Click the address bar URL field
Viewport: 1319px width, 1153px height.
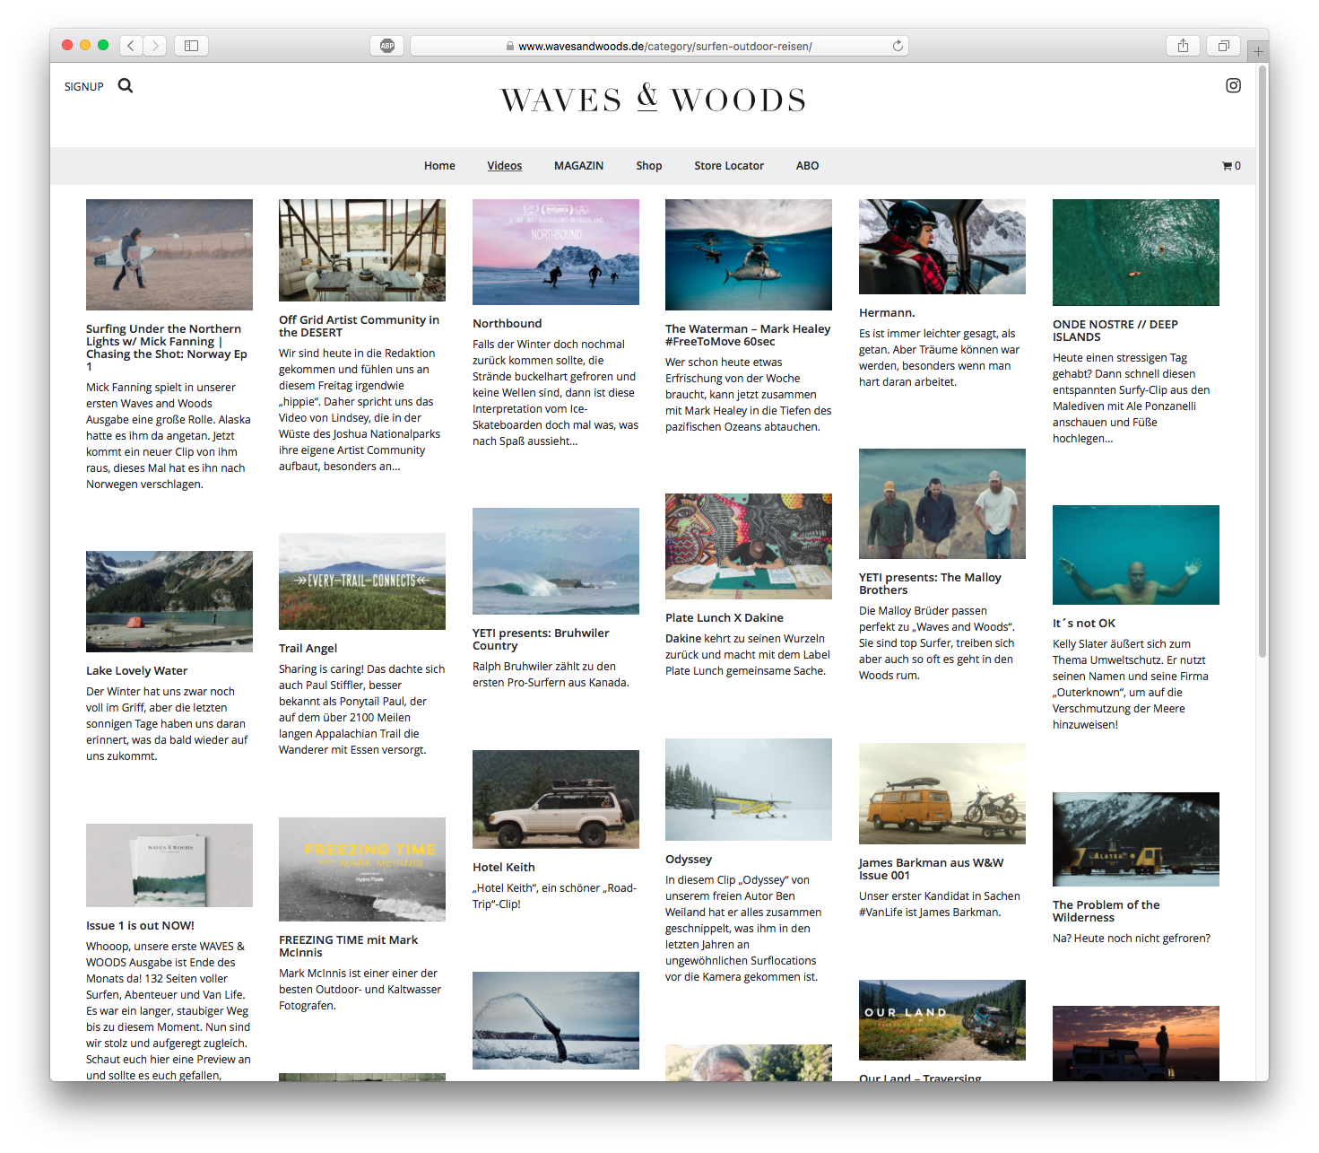tap(659, 46)
